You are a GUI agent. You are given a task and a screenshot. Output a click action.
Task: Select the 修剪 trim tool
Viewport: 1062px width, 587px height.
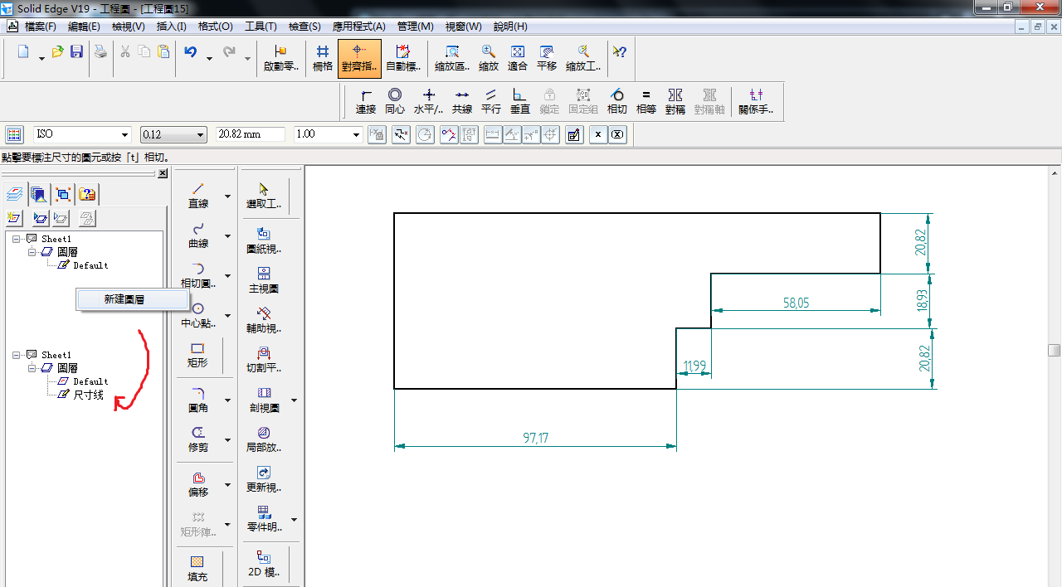pyautogui.click(x=198, y=439)
